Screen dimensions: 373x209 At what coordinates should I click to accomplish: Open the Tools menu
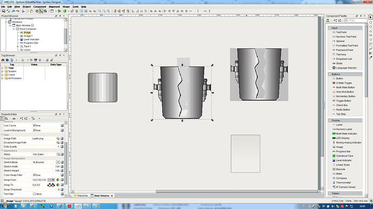75,6
